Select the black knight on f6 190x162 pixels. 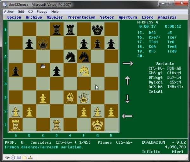point(84,57)
